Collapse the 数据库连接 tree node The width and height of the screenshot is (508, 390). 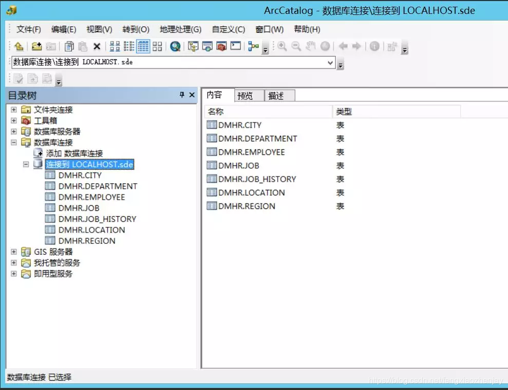pyautogui.click(x=13, y=143)
